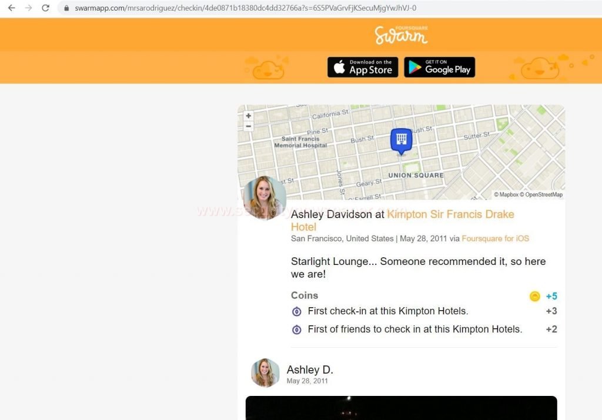The width and height of the screenshot is (602, 420).
Task: Click the Swarm logo in header
Action: pyautogui.click(x=401, y=35)
